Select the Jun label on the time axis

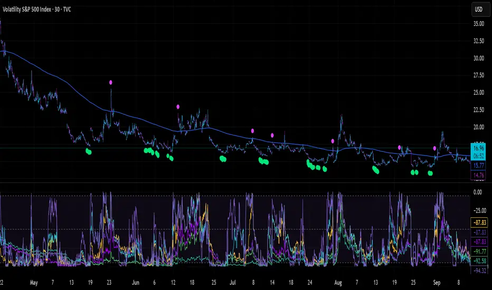tap(135, 282)
